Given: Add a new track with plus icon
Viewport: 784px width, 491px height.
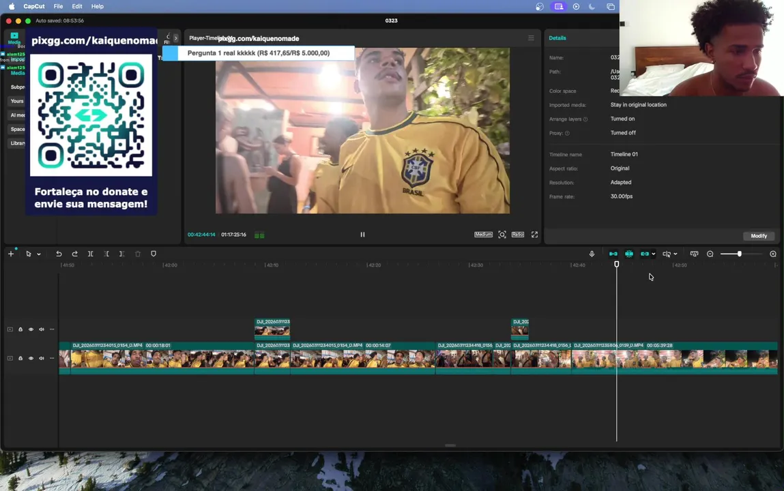Looking at the screenshot, I should 10,254.
